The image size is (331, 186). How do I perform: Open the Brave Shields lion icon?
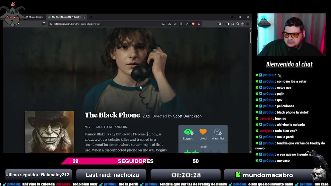point(193,24)
